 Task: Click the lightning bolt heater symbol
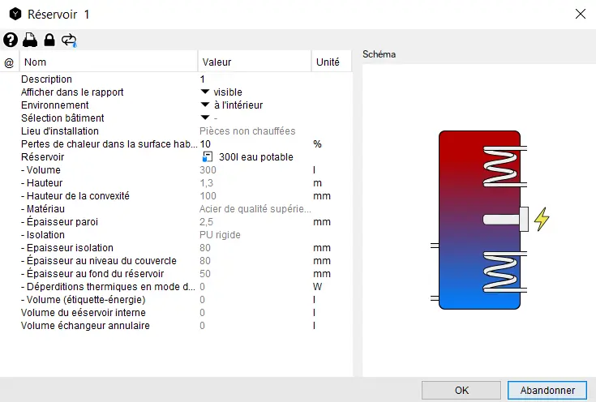541,220
